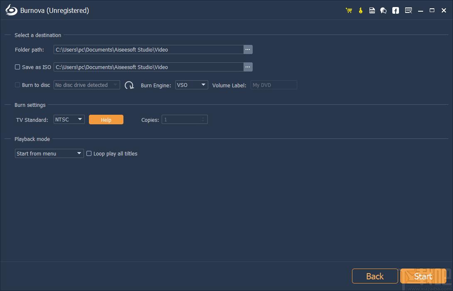Screen dimensions: 453x291
Task: Click the 'Volume Label:' text
Action: (x=229, y=85)
